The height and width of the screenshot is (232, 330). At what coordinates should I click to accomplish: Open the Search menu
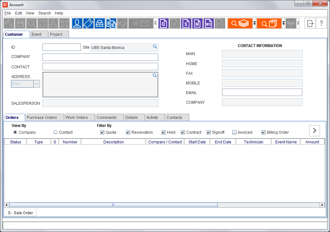44,13
